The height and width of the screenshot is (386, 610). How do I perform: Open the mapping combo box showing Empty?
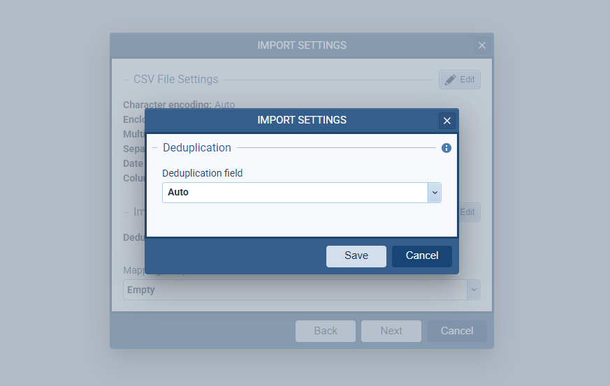pyautogui.click(x=294, y=290)
